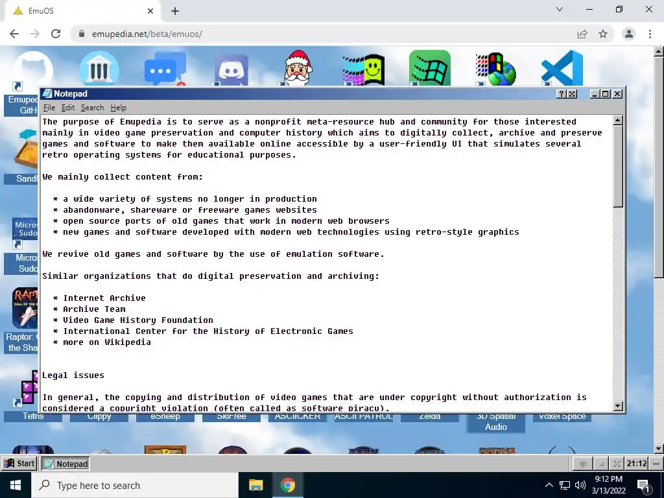
Task: Open the Windows Start logo button
Action: [x=16, y=485]
